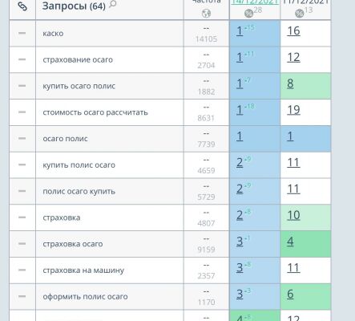Open position 10 link for страховка
This screenshot has width=355, height=321.
coord(293,215)
